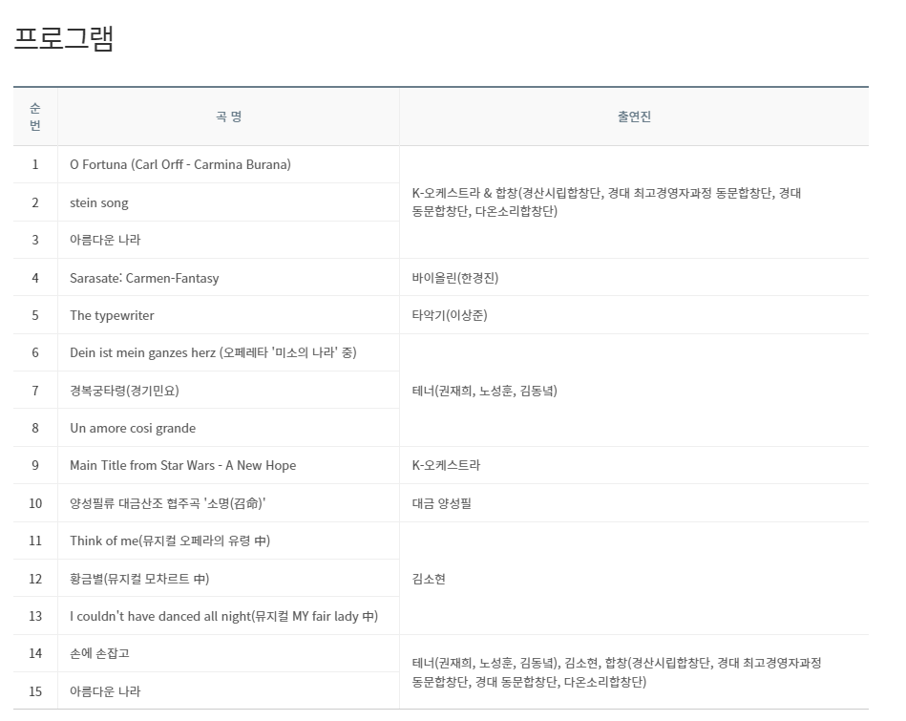Select the 출연진 column header
The image size is (906, 721).
click(x=634, y=117)
